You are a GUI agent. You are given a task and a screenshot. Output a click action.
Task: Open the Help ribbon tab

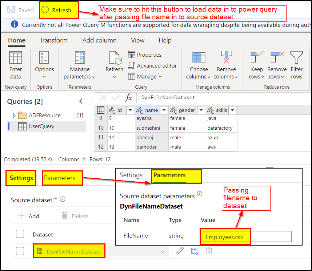point(165,40)
